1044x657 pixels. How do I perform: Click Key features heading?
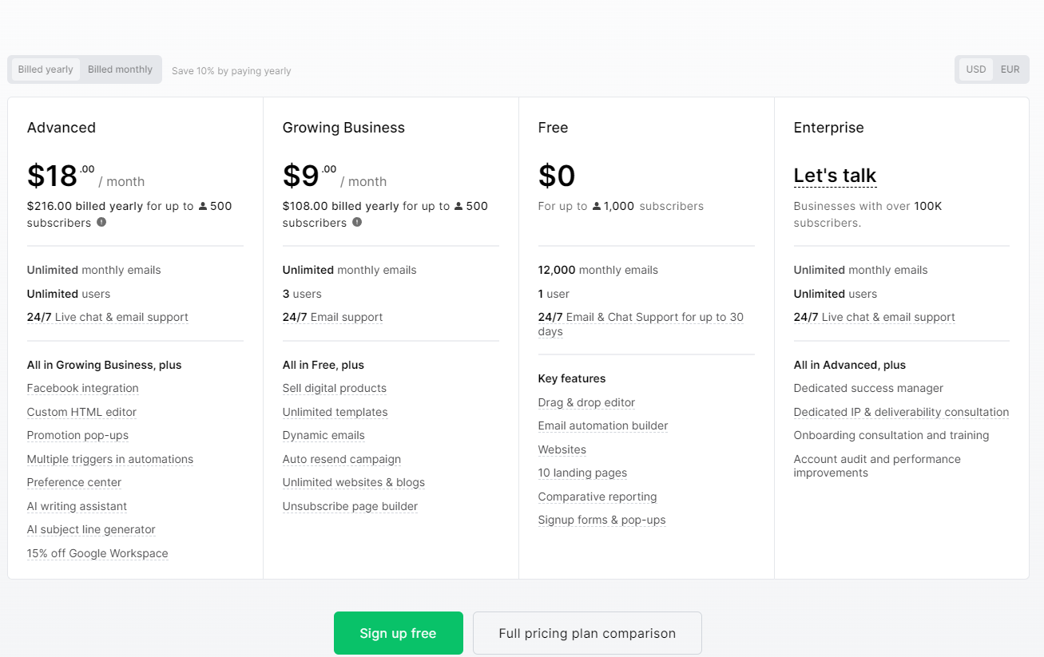click(572, 379)
